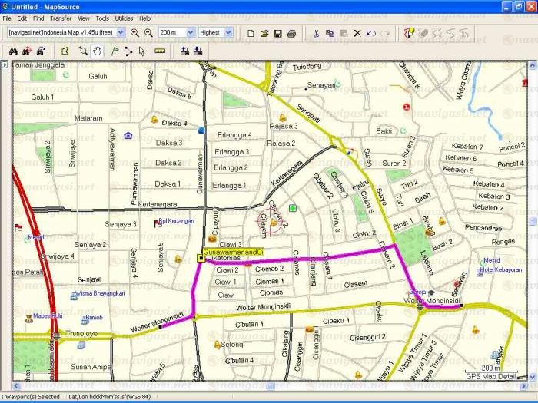Image resolution: width=538 pixels, height=403 pixels.
Task: Open the Transfer menu
Action: (x=61, y=18)
